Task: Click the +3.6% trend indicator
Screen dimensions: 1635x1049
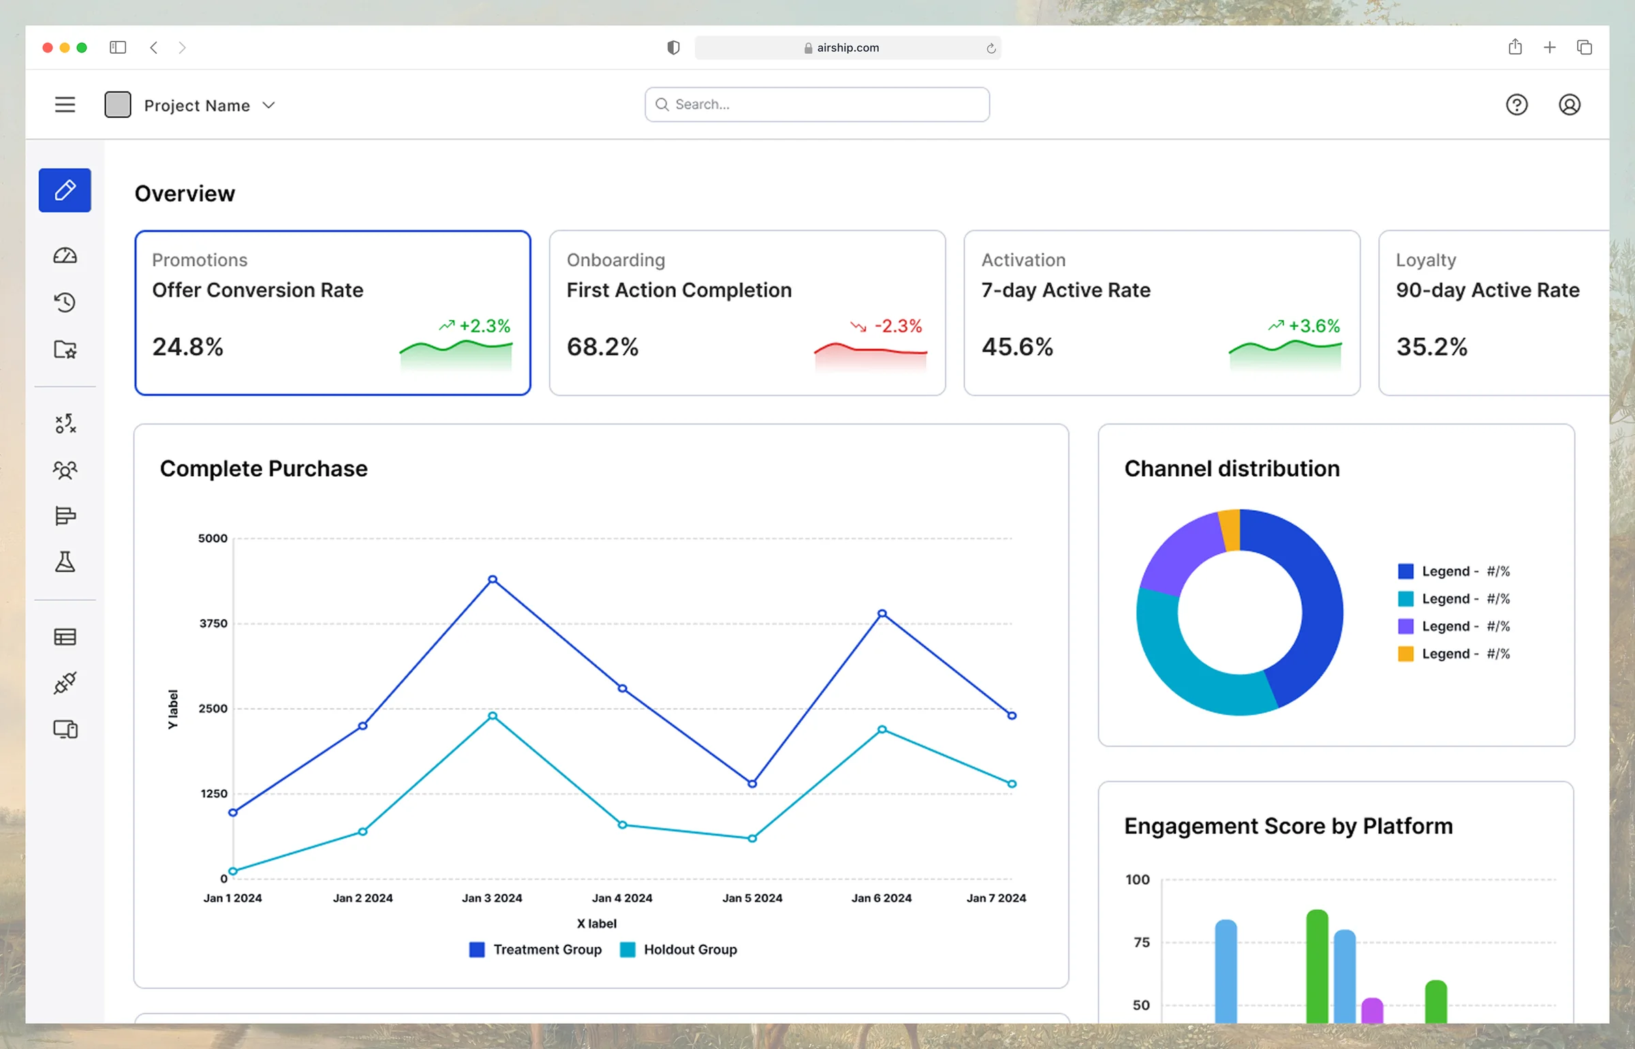Action: [x=1304, y=326]
